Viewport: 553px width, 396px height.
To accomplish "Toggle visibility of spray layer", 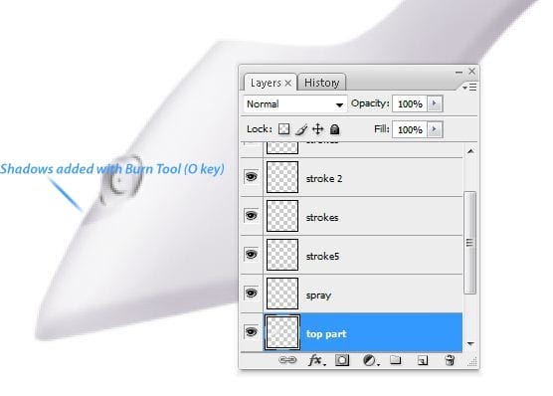I will pyautogui.click(x=251, y=293).
